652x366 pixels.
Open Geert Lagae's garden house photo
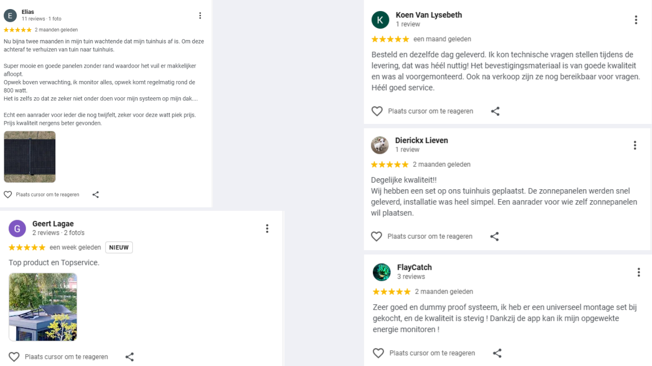[x=43, y=307]
